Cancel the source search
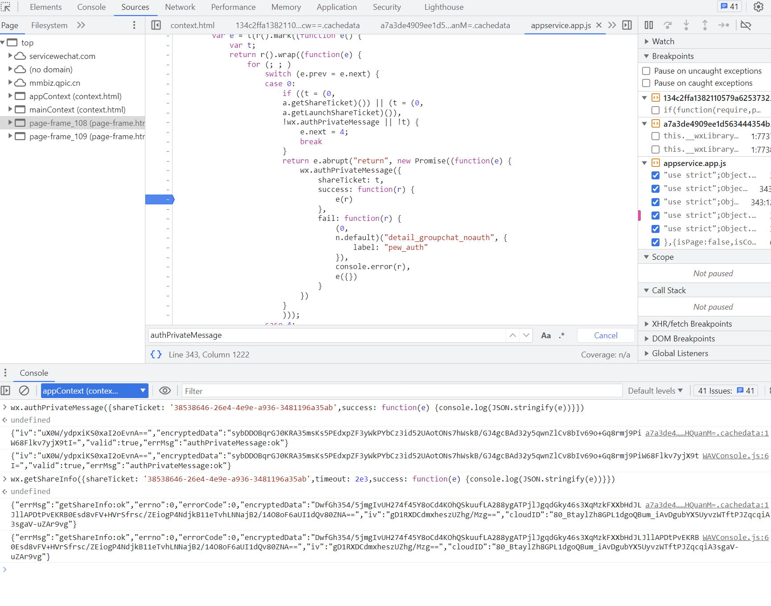 [x=605, y=336]
